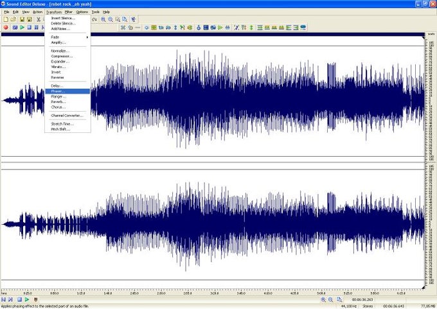Image resolution: width=437 pixels, height=309 pixels.
Task: Click the Cut scissors icon
Action: 39,19
